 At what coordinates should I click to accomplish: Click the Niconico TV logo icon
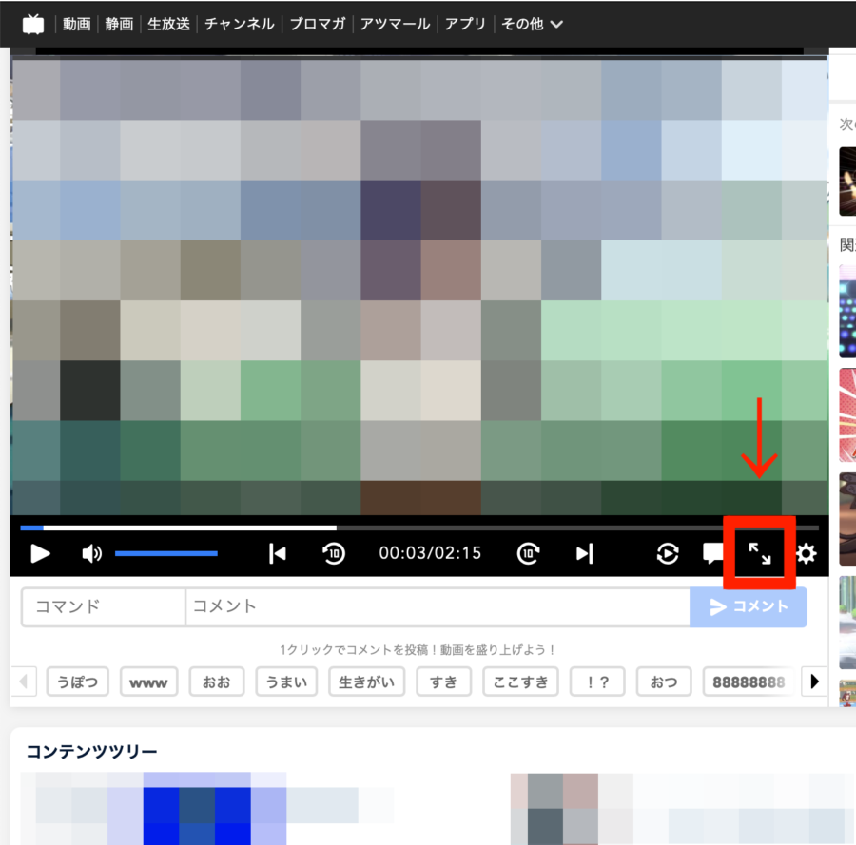(33, 24)
